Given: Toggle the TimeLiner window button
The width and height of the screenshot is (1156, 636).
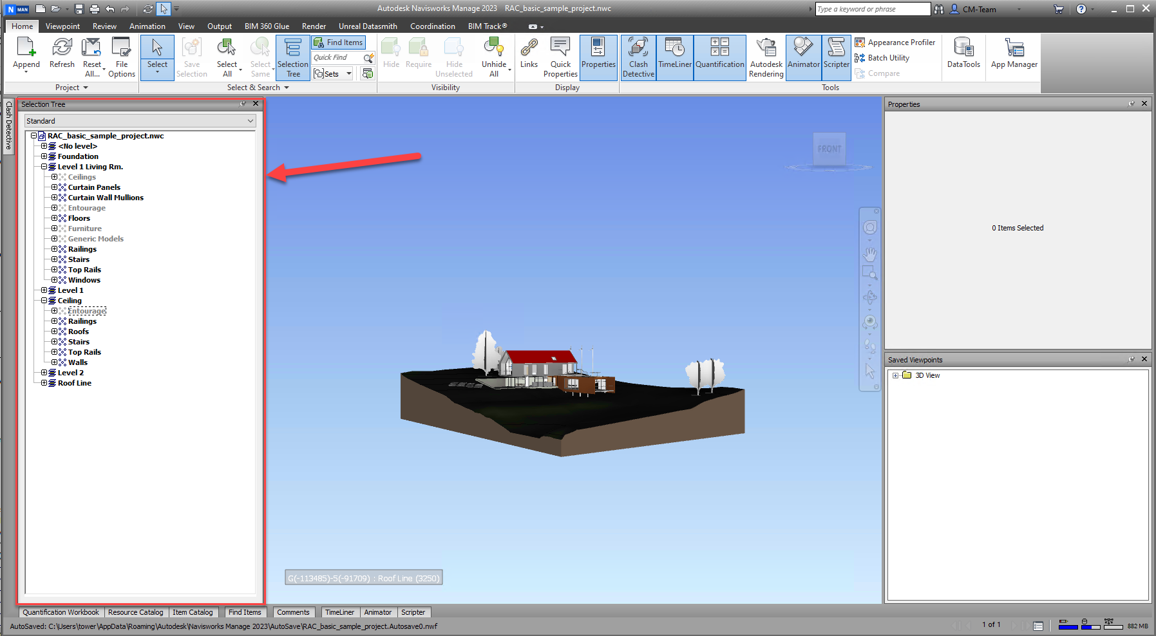Looking at the screenshot, I should 675,57.
